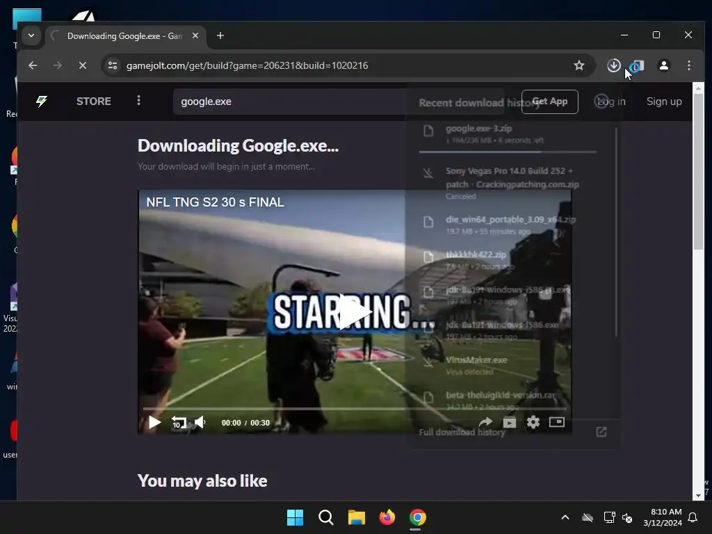Open the network status tray icon
This screenshot has width=712, height=534.
tap(609, 517)
